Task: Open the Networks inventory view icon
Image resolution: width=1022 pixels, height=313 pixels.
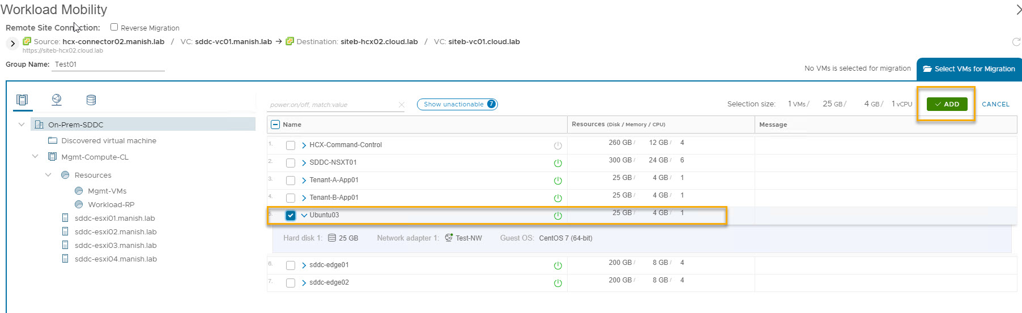Action: (x=57, y=100)
